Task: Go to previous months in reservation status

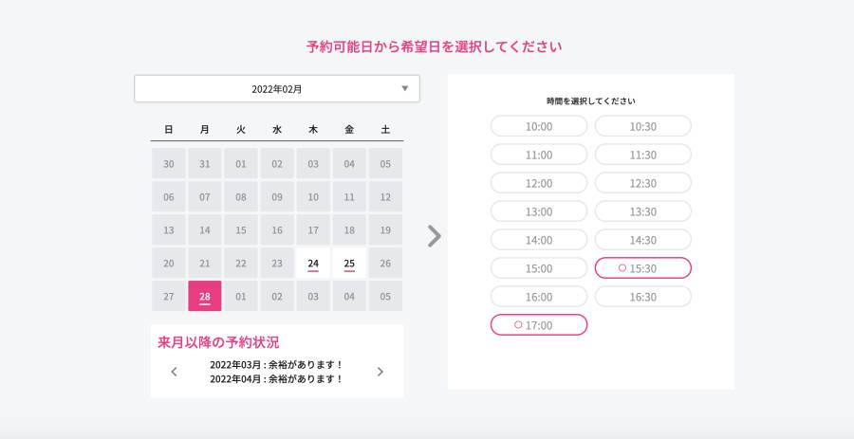Action: 174,372
